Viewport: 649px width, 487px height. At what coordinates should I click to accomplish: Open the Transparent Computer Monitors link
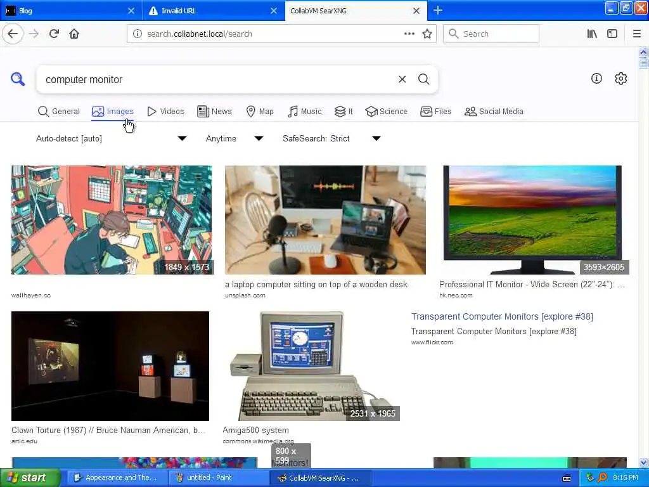[502, 316]
